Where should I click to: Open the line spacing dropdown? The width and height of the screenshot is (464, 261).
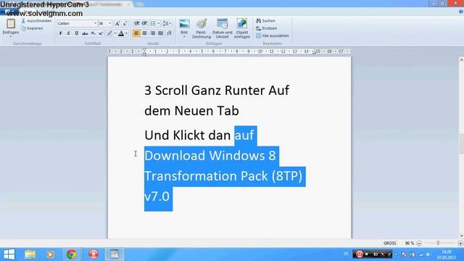(x=167, y=23)
